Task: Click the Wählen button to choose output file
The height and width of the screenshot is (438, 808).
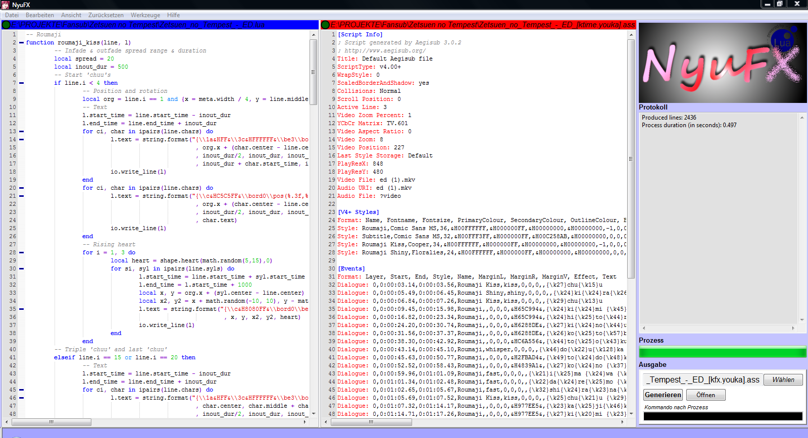Action: point(783,379)
